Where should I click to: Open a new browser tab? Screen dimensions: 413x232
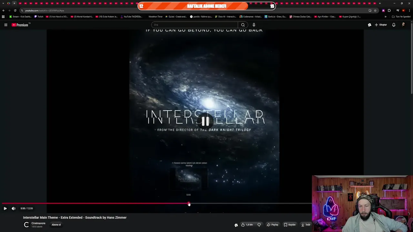click(380, 3)
